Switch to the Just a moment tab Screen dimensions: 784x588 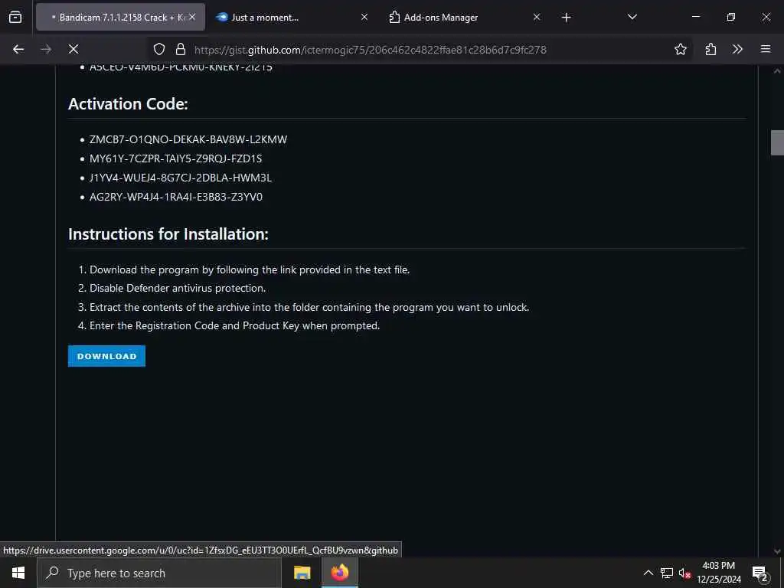[293, 17]
